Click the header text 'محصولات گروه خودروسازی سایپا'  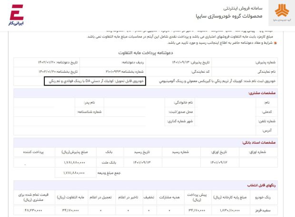[x=229, y=16]
